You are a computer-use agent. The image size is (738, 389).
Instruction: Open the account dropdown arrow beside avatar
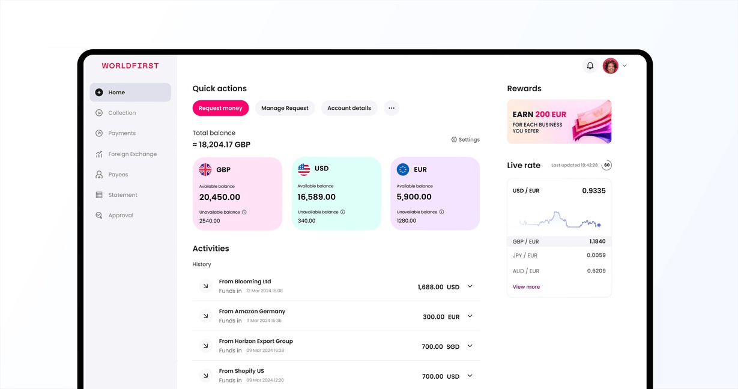tap(625, 66)
